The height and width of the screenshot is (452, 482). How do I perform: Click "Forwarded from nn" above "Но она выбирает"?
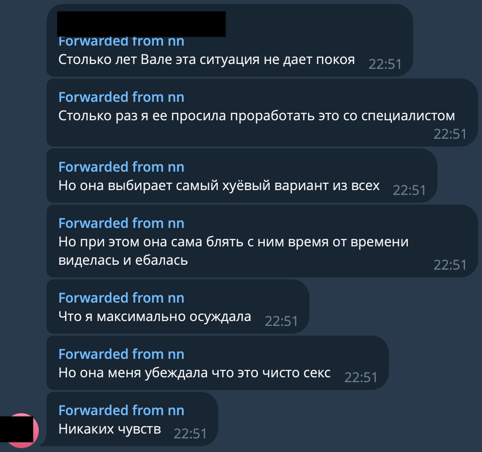121,167
